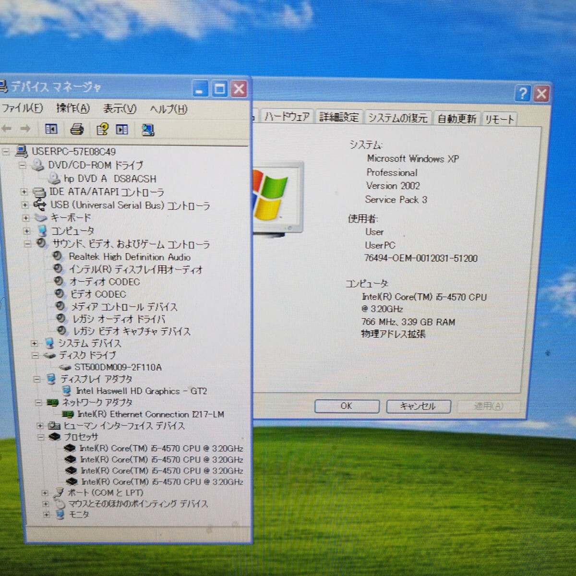Collapse the USERPC-57E08C49 root node
This screenshot has height=576, width=576.
click(6, 152)
